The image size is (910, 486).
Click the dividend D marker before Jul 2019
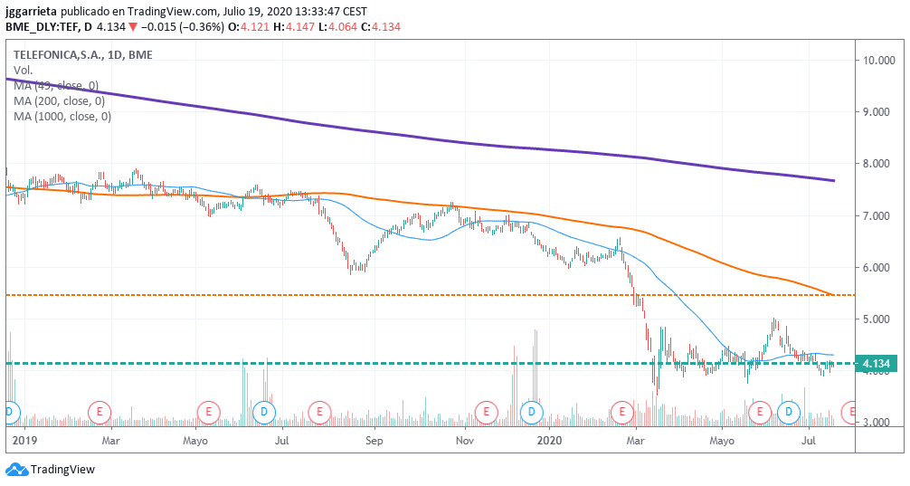point(264,413)
